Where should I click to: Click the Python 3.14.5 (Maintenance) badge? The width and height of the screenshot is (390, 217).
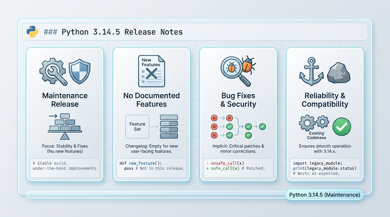(325, 195)
